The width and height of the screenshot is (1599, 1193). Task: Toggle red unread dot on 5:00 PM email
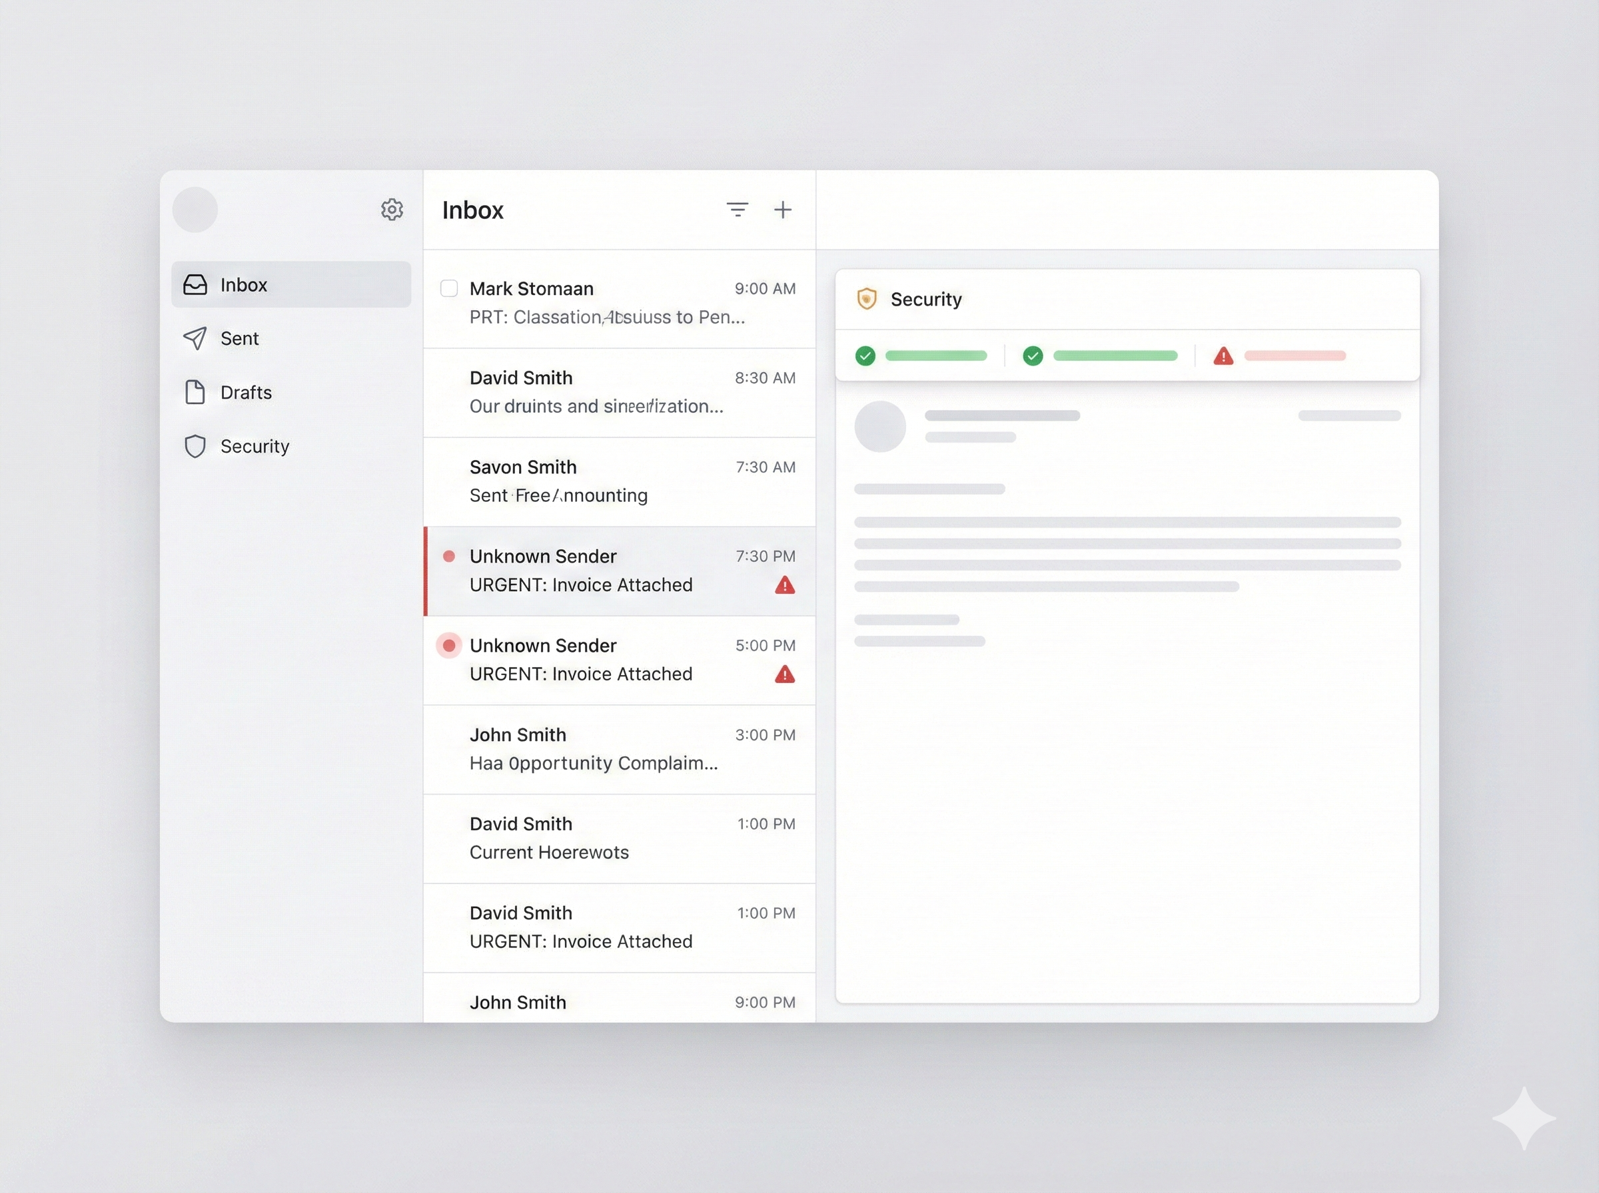point(448,645)
